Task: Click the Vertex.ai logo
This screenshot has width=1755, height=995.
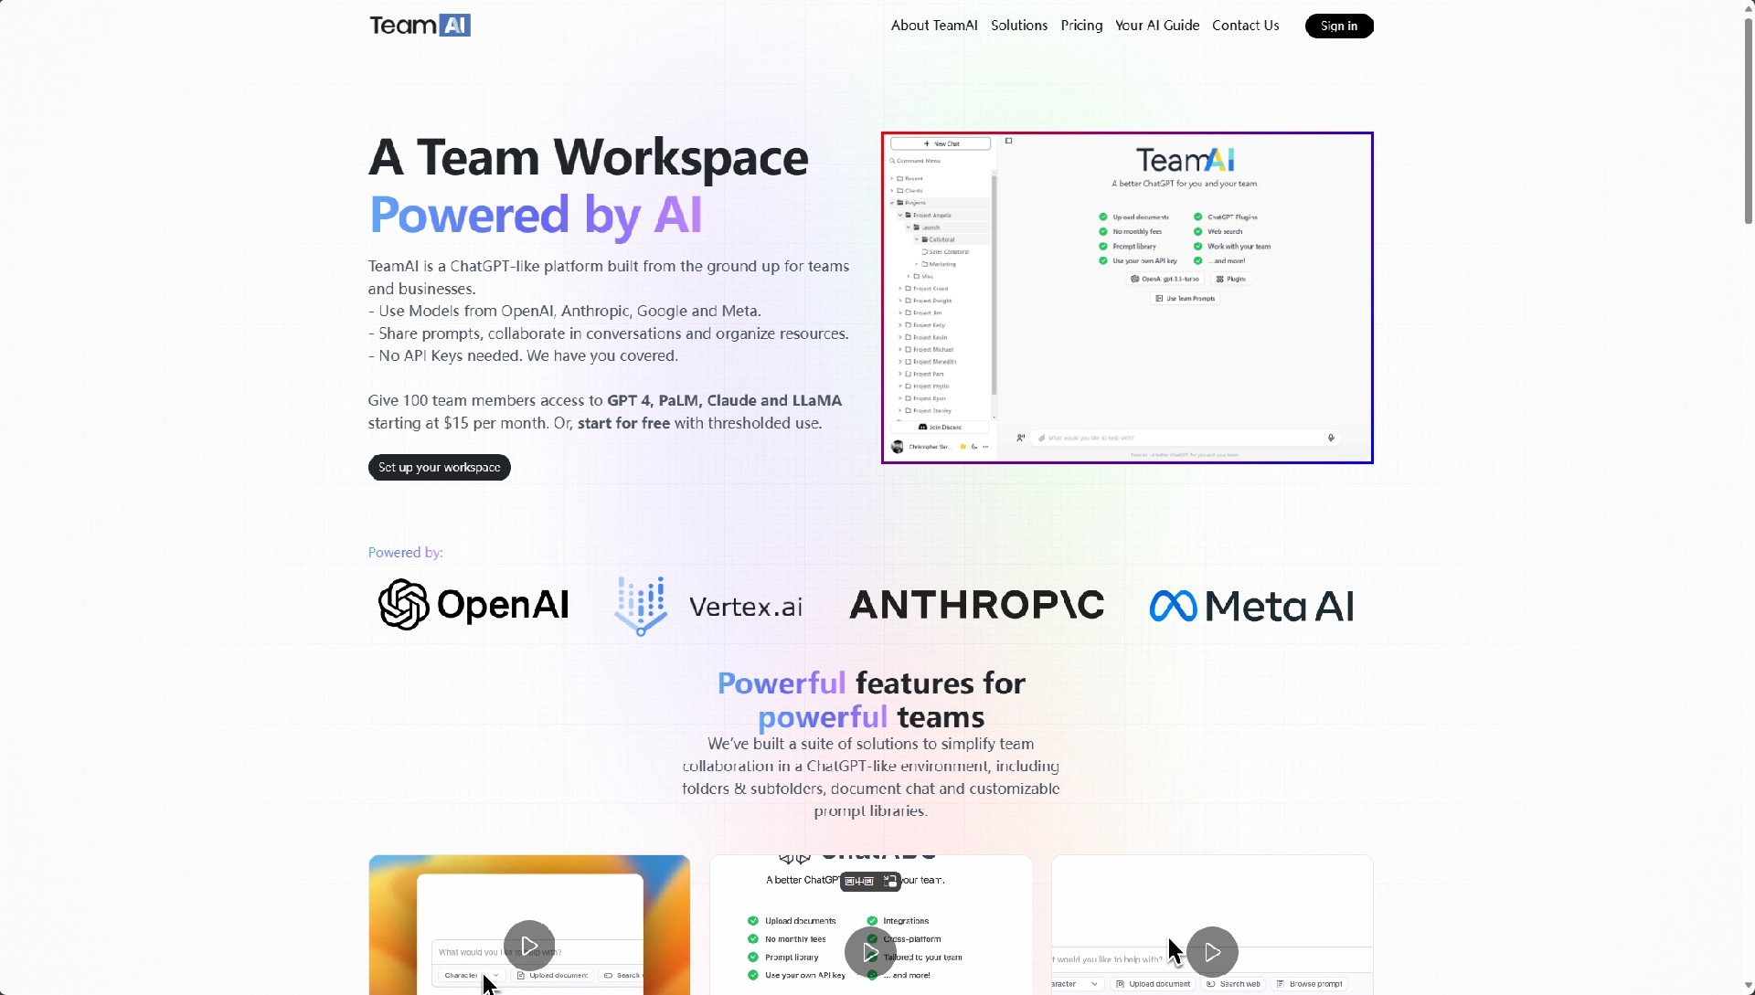Action: click(708, 606)
